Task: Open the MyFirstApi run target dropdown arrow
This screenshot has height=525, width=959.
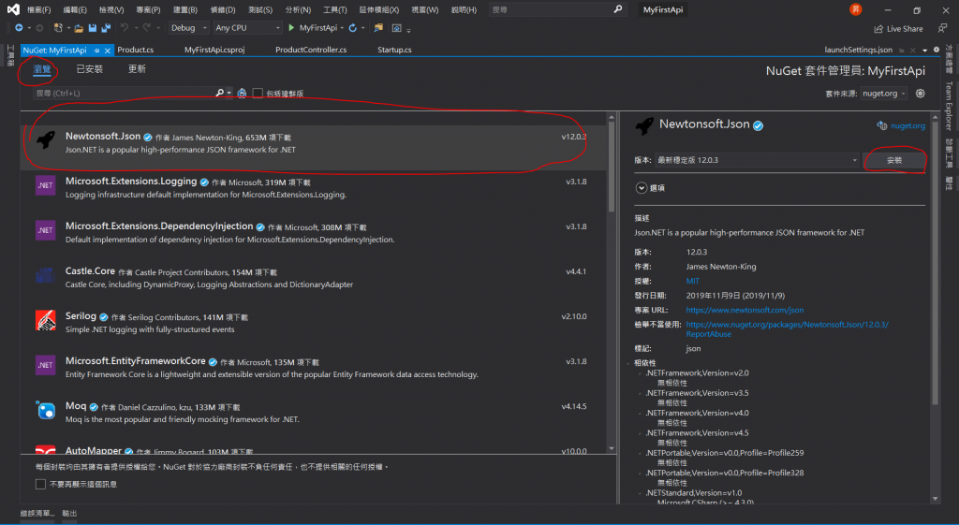Action: 341,28
